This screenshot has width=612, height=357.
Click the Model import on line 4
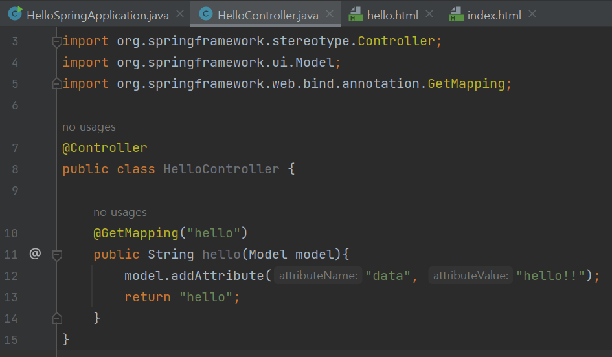point(315,62)
